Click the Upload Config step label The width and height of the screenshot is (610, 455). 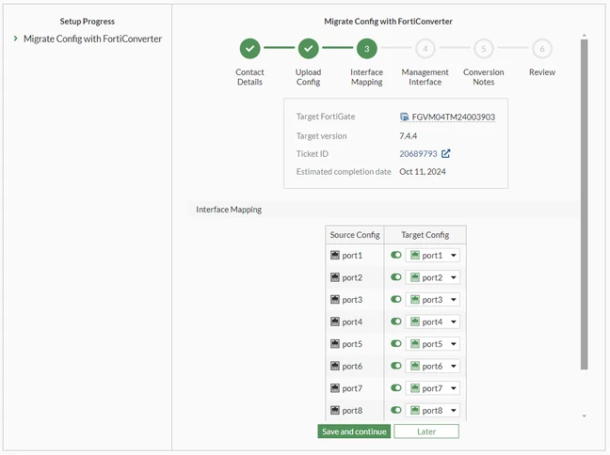pyautogui.click(x=308, y=77)
